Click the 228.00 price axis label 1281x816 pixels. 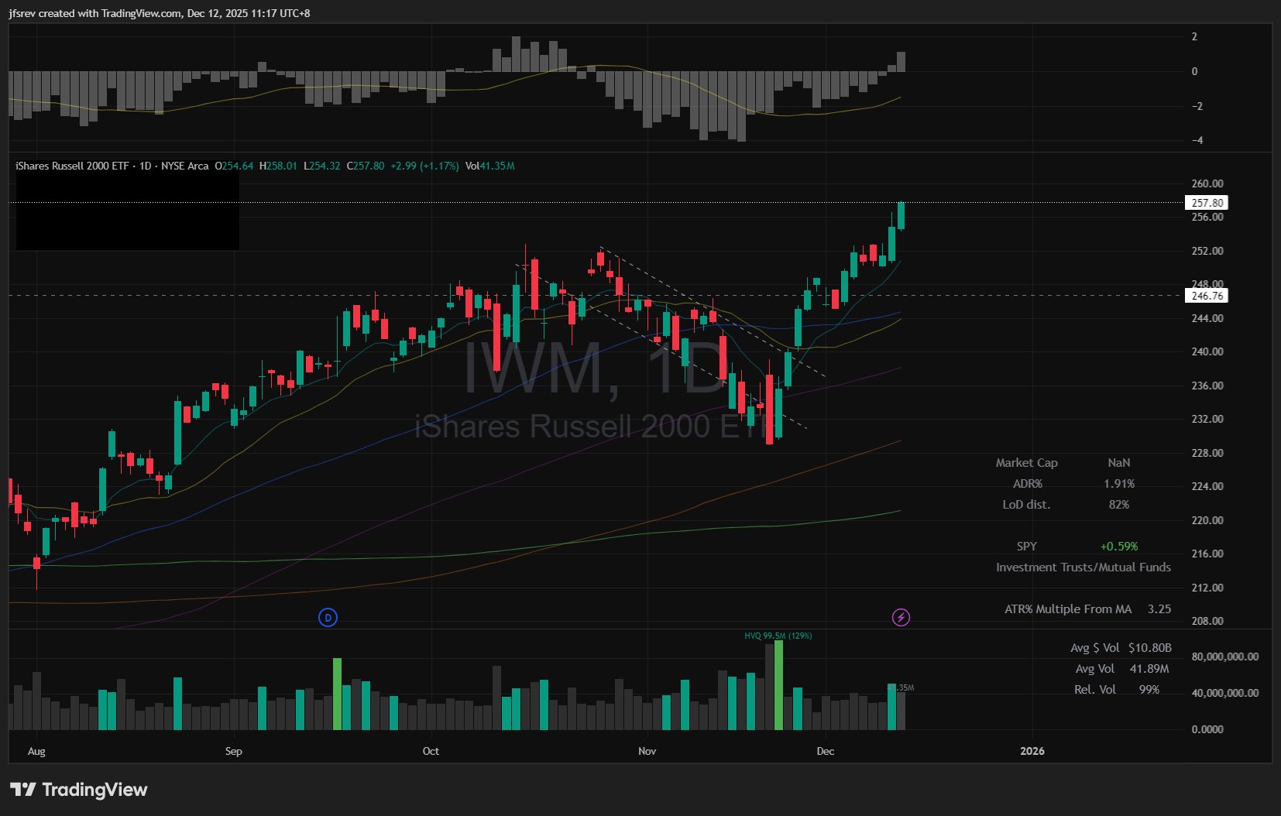click(1207, 453)
